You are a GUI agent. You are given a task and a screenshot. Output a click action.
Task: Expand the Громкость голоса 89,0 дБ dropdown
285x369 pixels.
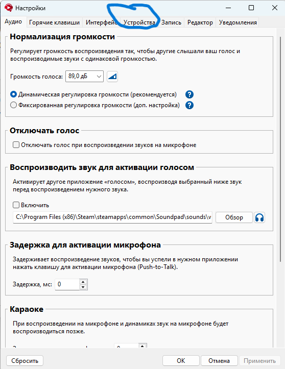[x=84, y=76]
